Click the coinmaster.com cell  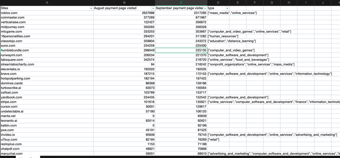pos(47,18)
